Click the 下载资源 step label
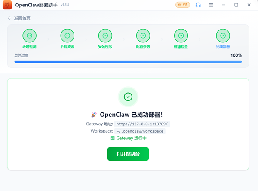The image size is (258, 191). [x=68, y=47]
